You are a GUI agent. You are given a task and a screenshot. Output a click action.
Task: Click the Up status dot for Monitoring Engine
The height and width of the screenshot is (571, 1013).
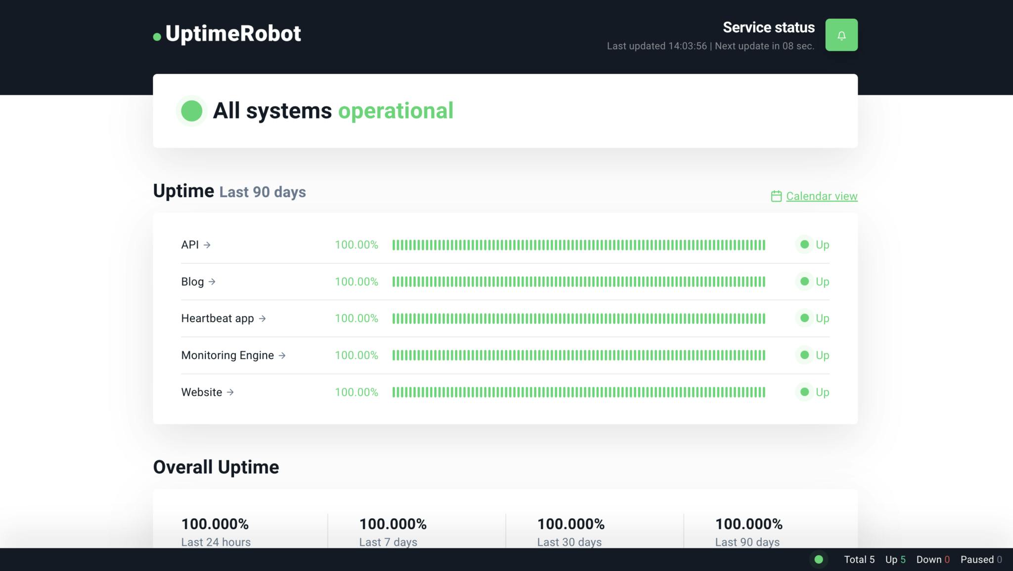[805, 355]
